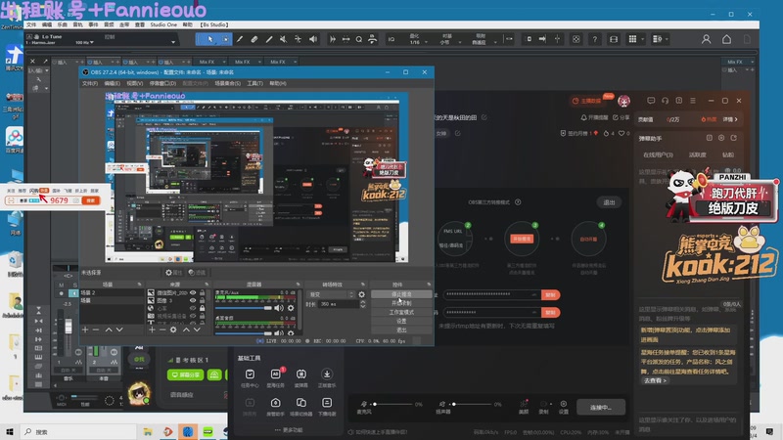Open OBS source properties gear below list
This screenshot has width=783, height=440.
click(173, 330)
